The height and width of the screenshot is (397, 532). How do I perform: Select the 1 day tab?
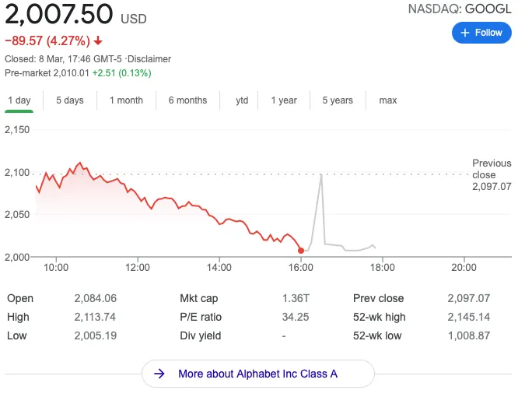click(19, 100)
